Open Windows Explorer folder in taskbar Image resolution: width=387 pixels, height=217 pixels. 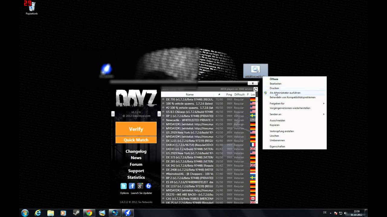click(x=50, y=213)
